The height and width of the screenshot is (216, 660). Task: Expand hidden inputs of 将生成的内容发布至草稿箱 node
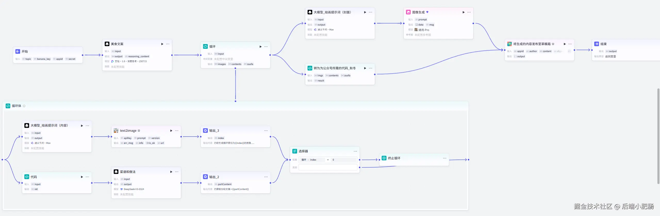(569, 51)
